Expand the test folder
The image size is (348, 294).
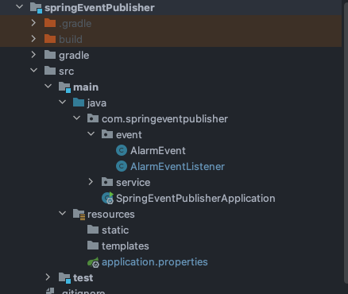click(48, 277)
